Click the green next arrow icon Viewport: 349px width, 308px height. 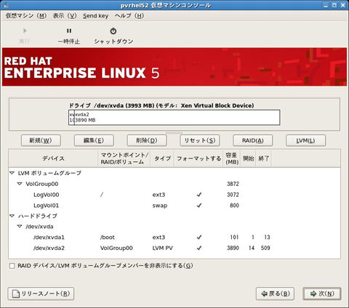(313, 293)
